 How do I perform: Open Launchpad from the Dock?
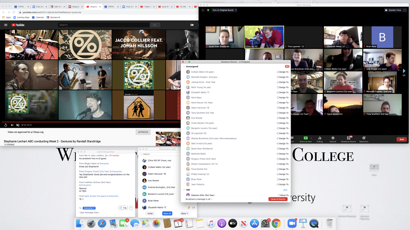[x=91, y=223]
